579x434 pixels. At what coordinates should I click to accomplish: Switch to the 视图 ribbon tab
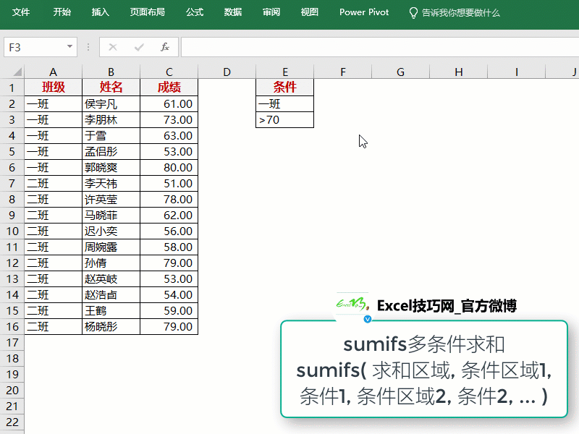308,12
